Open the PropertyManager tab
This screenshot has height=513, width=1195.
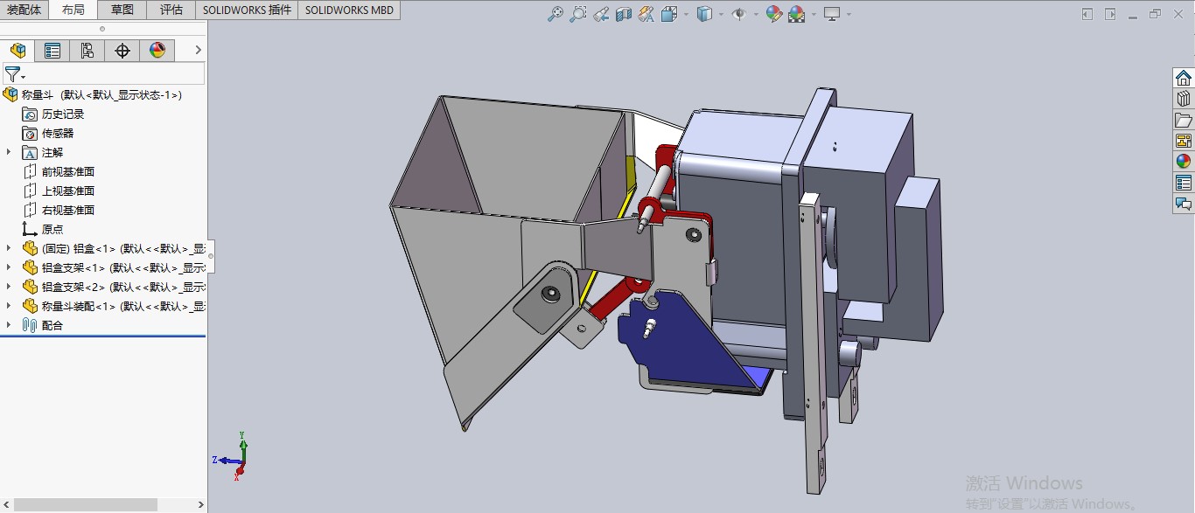(52, 51)
